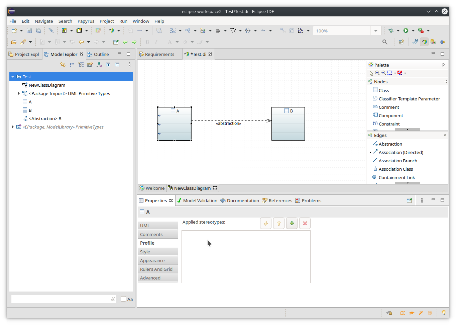Select Abstraction edge in the Palette
Viewport: 456px width, 325px height.
tap(387, 144)
